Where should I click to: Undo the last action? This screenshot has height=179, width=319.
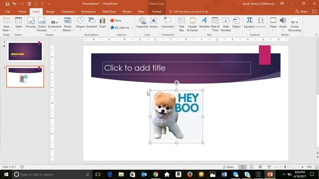[14, 4]
